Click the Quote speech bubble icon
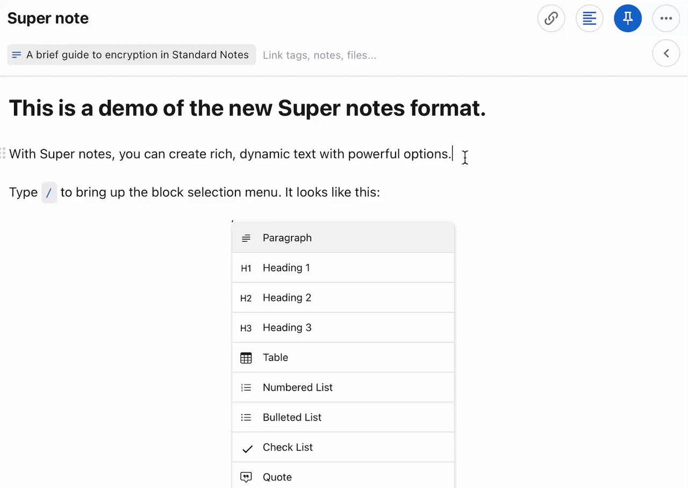 [x=246, y=477]
